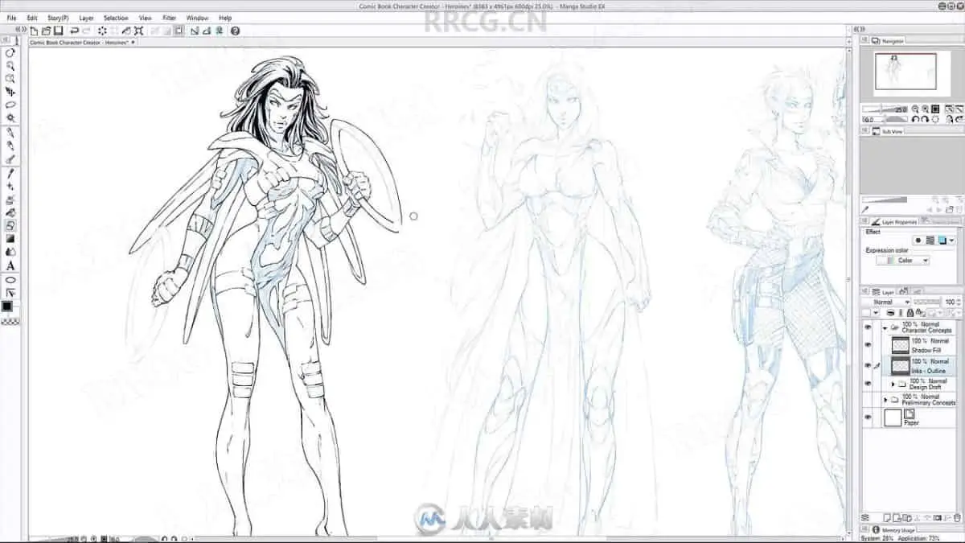Screen dimensions: 965x543
Task: Hide the Shadow Fill layer
Action: point(867,345)
